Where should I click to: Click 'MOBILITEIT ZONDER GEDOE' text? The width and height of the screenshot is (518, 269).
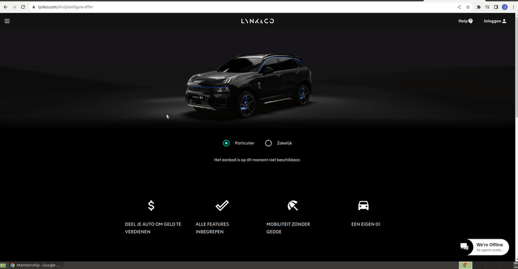pos(288,228)
